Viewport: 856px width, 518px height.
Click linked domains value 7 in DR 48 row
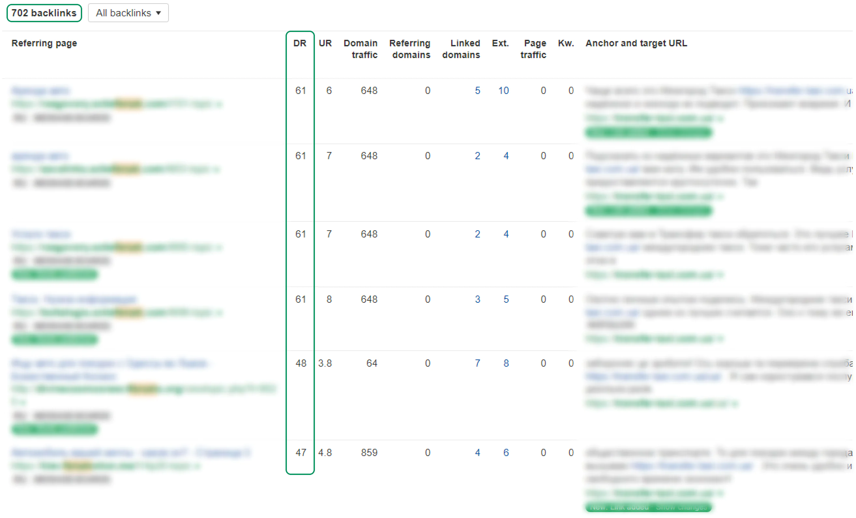477,363
